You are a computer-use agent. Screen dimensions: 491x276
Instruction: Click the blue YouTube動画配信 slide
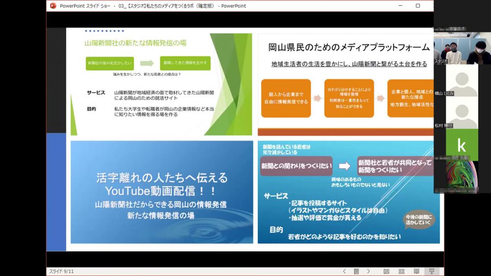pos(162,192)
